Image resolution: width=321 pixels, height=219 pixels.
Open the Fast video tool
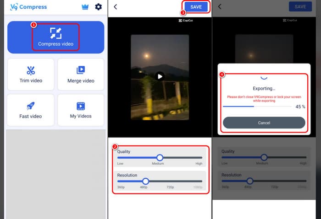[x=31, y=110]
